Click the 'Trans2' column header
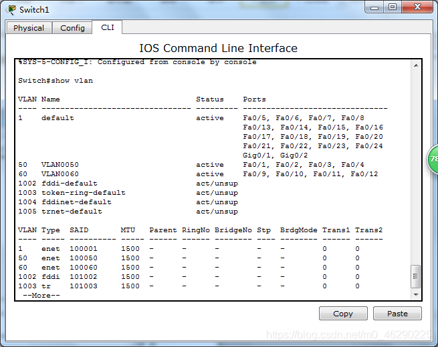Viewport: 438px width, 347px height. pos(368,230)
